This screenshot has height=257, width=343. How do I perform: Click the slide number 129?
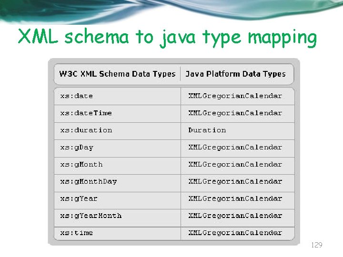(316, 245)
